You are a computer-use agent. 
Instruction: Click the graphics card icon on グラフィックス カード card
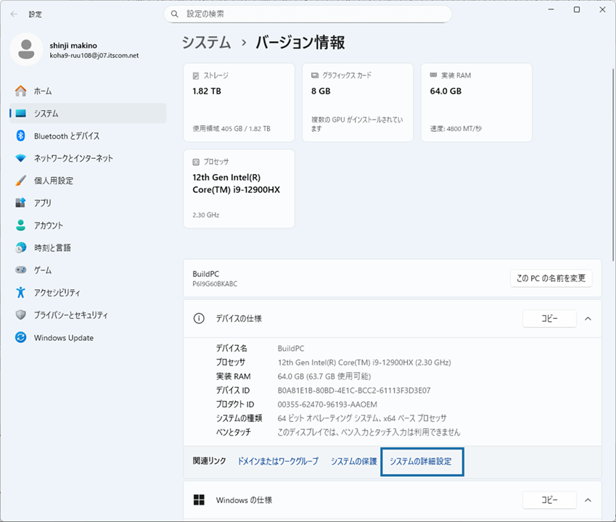point(315,75)
